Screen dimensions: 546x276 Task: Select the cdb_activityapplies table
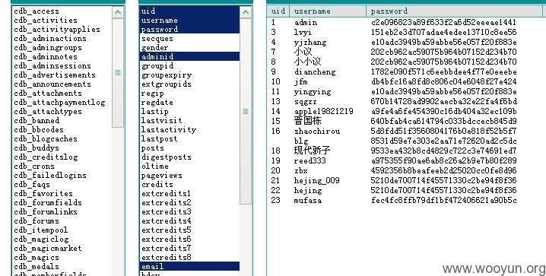(x=57, y=29)
